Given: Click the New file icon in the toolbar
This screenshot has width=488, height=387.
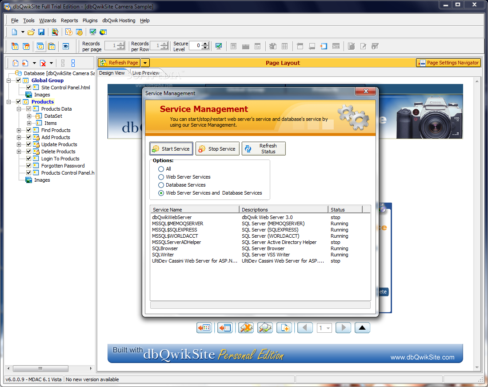Looking at the screenshot, I should [14, 32].
